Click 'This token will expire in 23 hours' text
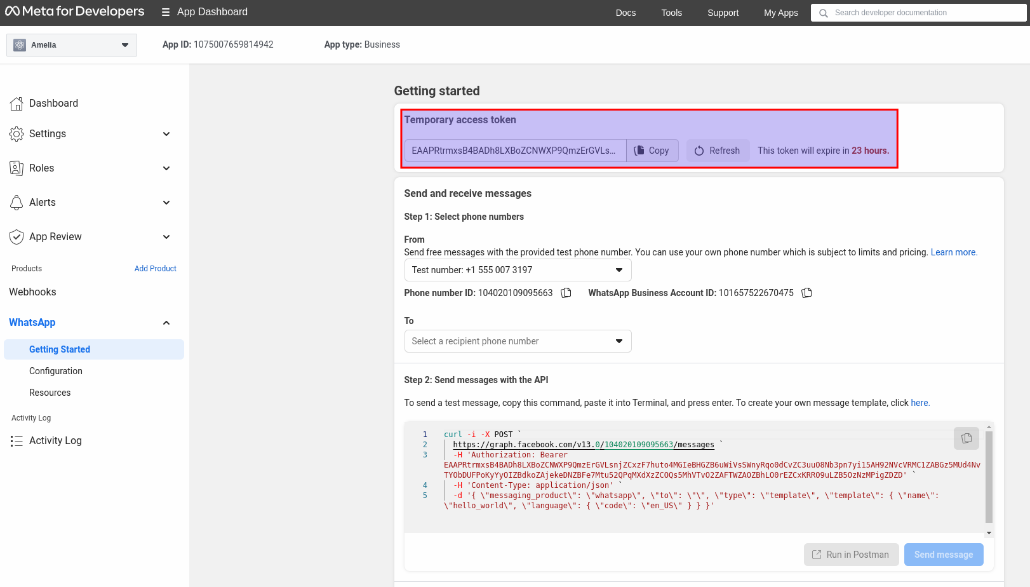Image resolution: width=1030 pixels, height=587 pixels. (x=823, y=151)
